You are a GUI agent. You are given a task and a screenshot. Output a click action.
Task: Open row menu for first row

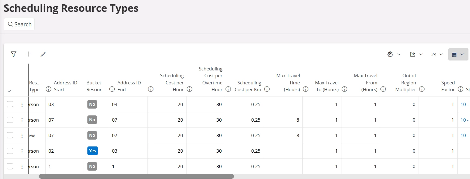tap(22, 105)
